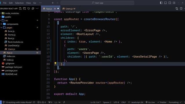The image size is (185, 104).
Task: Open Error.js in the file tree
Action: click(11, 31)
